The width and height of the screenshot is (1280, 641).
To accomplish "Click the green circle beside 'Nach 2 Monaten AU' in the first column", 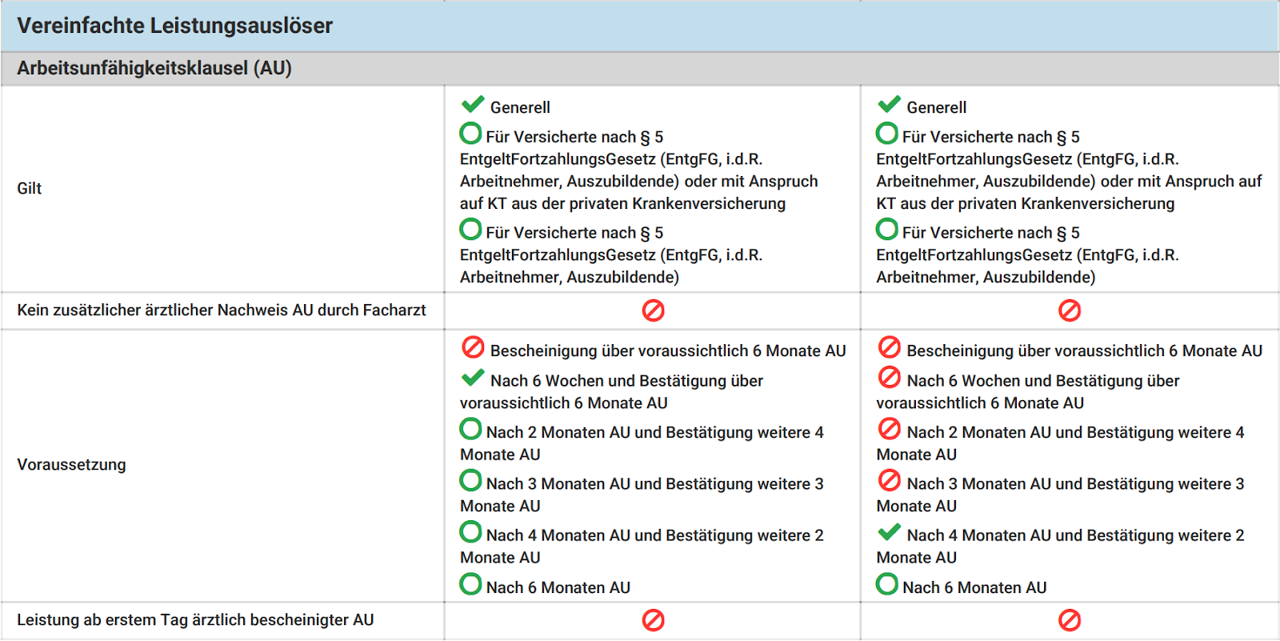I will pyautogui.click(x=471, y=429).
